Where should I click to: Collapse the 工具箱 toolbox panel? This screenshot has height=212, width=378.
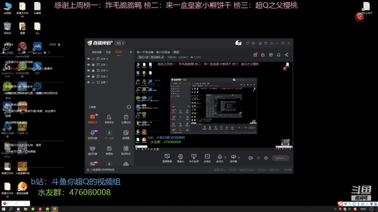click(x=129, y=107)
